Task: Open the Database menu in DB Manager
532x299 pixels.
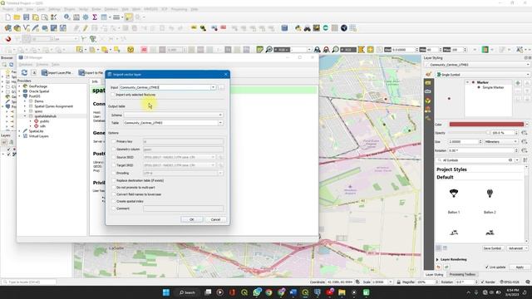Action: tap(26, 65)
